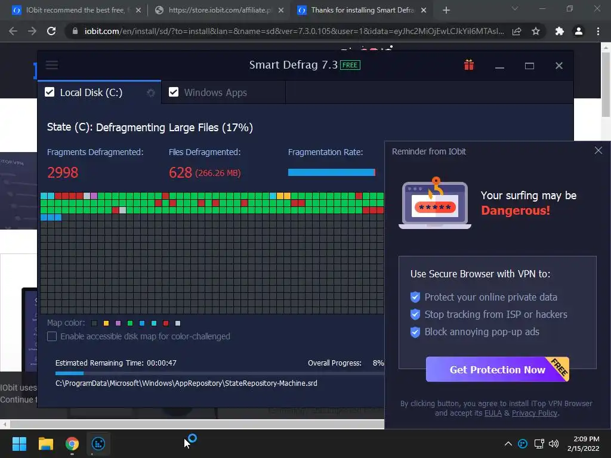Image resolution: width=611 pixels, height=458 pixels.
Task: Open volume control in tray
Action: [554, 444]
